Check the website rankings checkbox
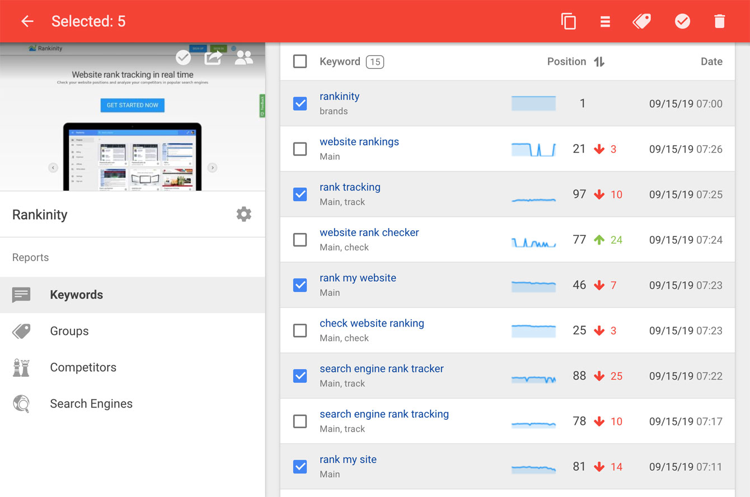This screenshot has width=750, height=497. tap(300, 149)
